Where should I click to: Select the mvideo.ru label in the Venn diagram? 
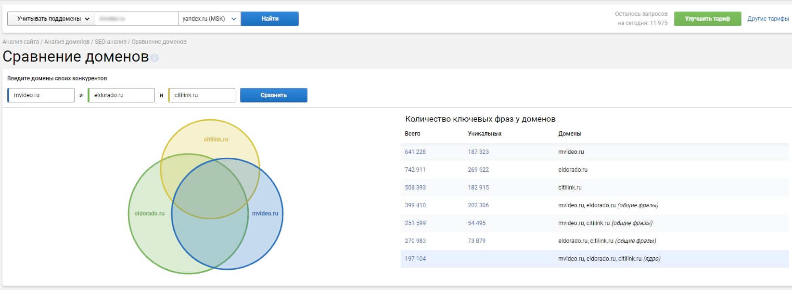point(265,214)
